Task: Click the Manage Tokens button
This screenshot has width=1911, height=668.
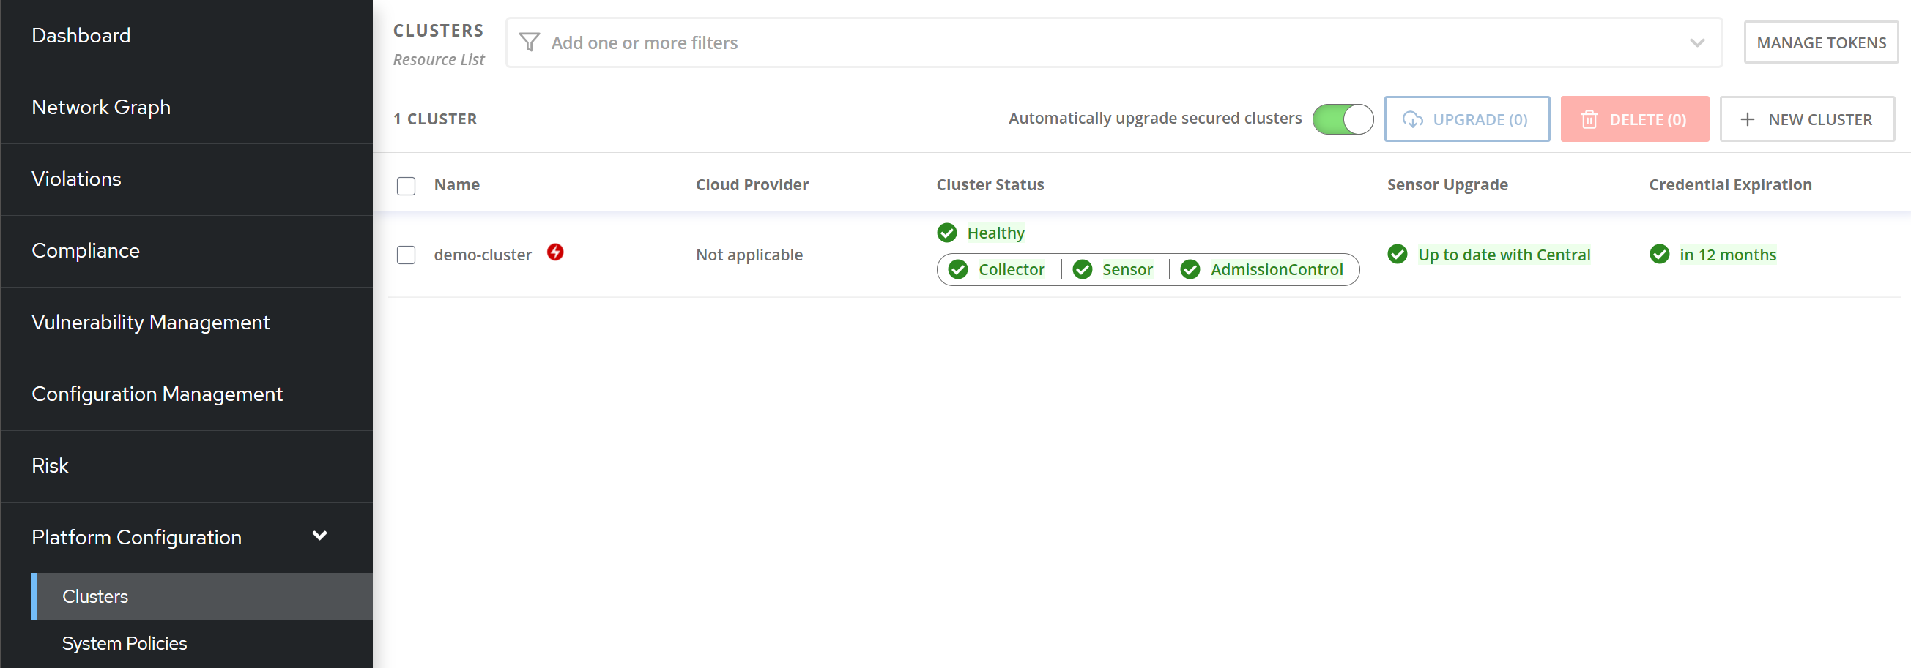Action: [x=1820, y=42]
